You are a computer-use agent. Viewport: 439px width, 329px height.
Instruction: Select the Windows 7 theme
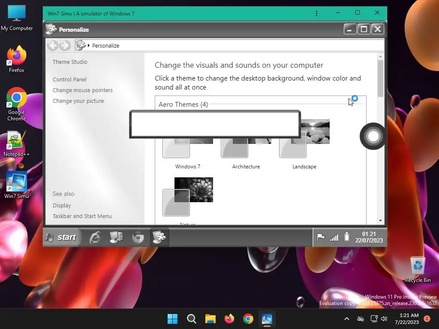[x=188, y=153]
